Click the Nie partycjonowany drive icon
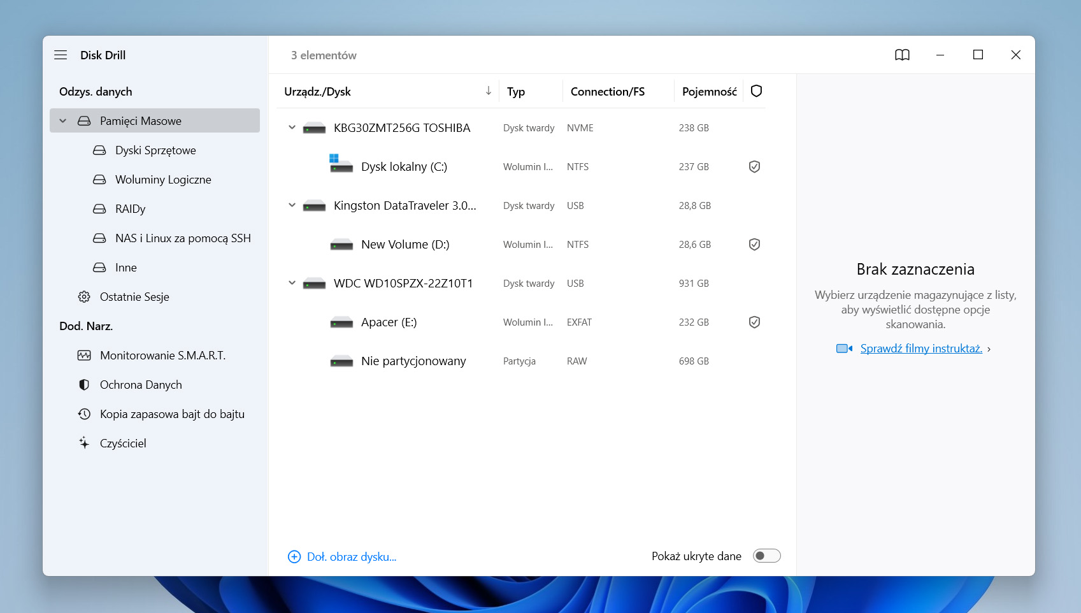The width and height of the screenshot is (1081, 613). (x=341, y=361)
